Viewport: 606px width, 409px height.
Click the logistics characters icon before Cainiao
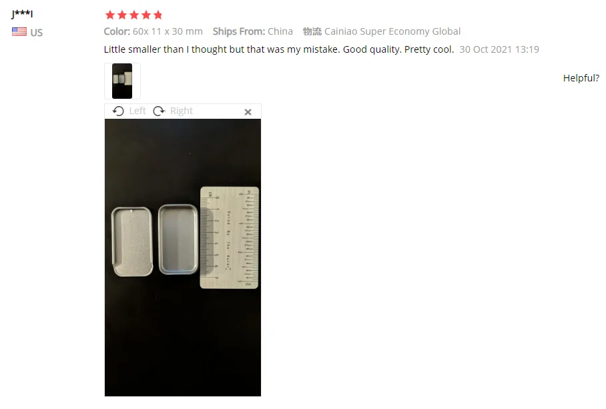pyautogui.click(x=312, y=31)
